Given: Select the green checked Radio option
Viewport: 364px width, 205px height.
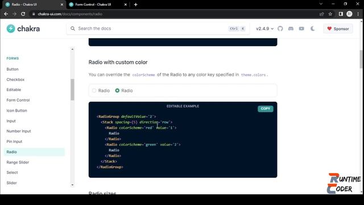Looking at the screenshot, I should 117,91.
